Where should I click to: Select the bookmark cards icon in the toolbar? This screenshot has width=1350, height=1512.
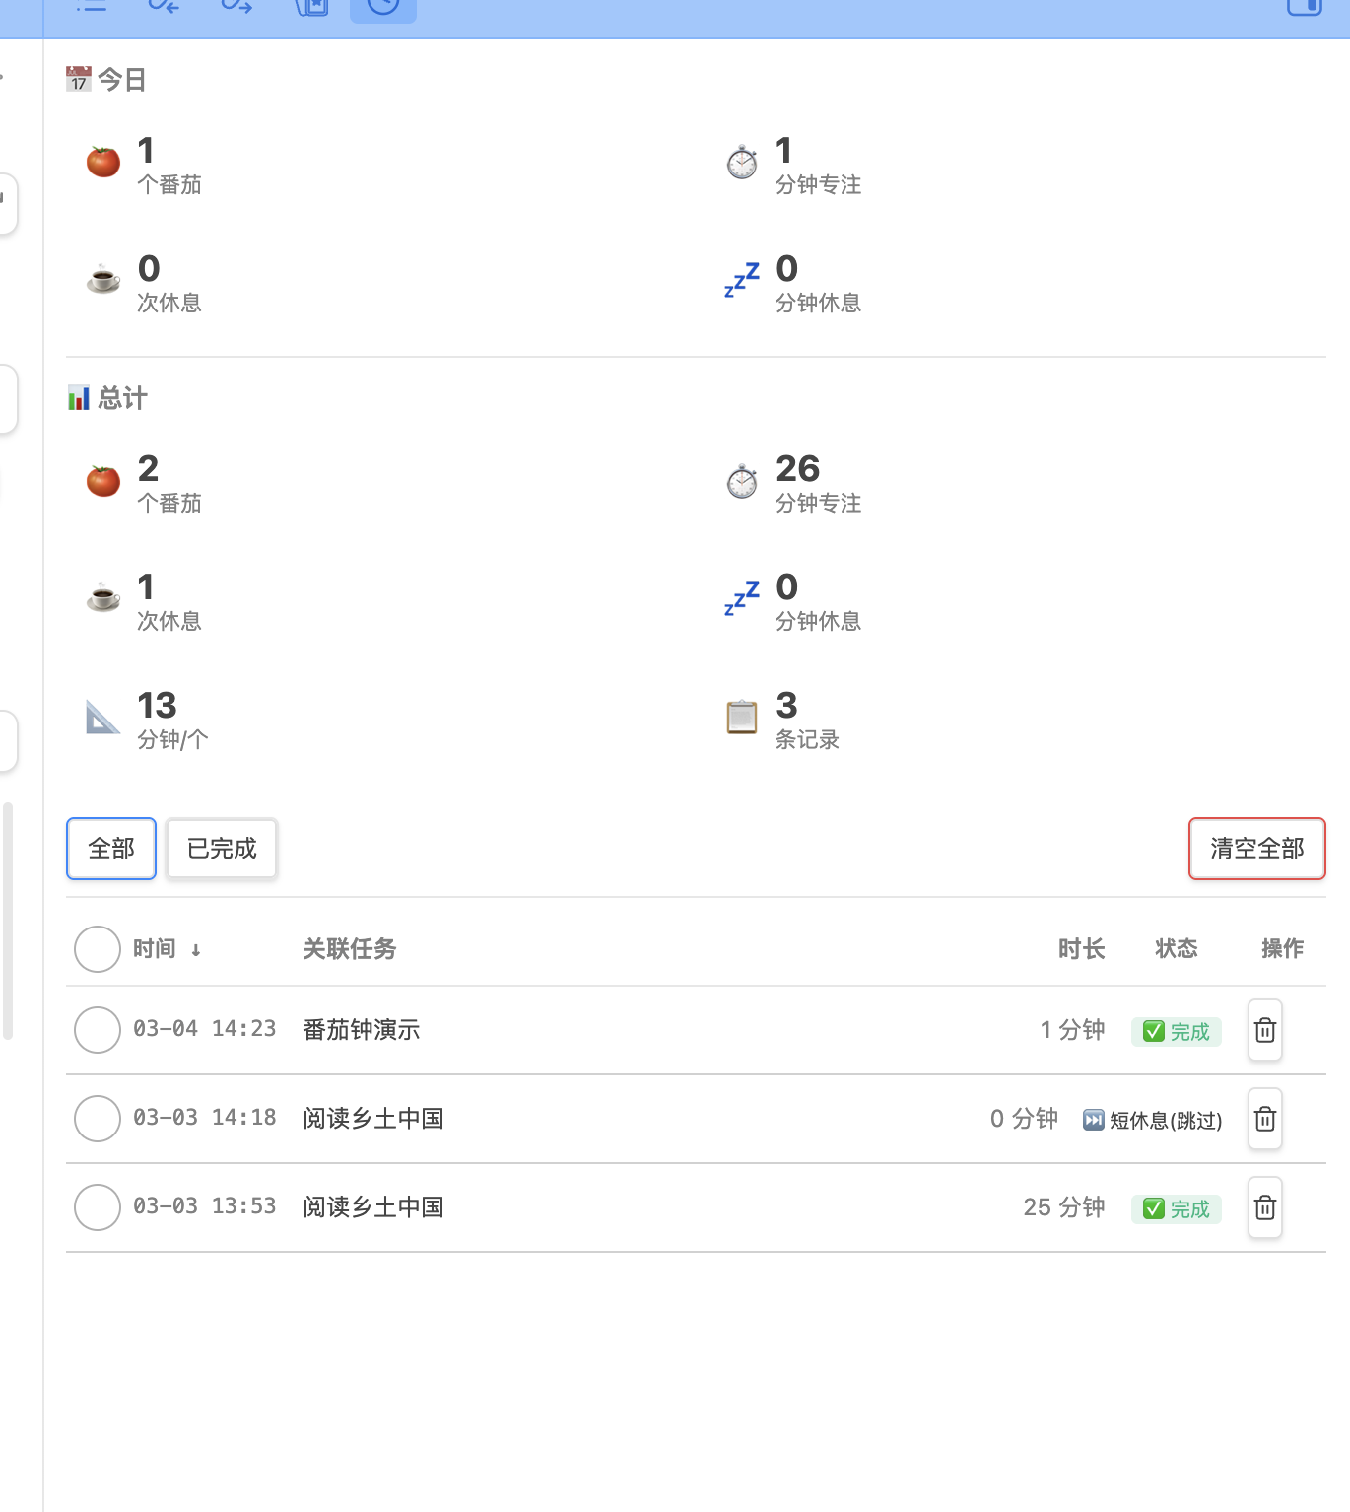tap(310, 7)
